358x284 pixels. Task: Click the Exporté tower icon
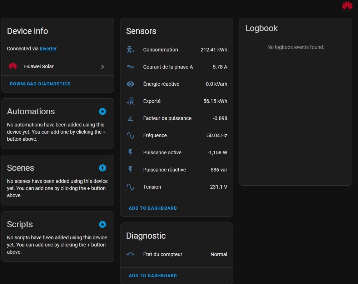pos(130,101)
